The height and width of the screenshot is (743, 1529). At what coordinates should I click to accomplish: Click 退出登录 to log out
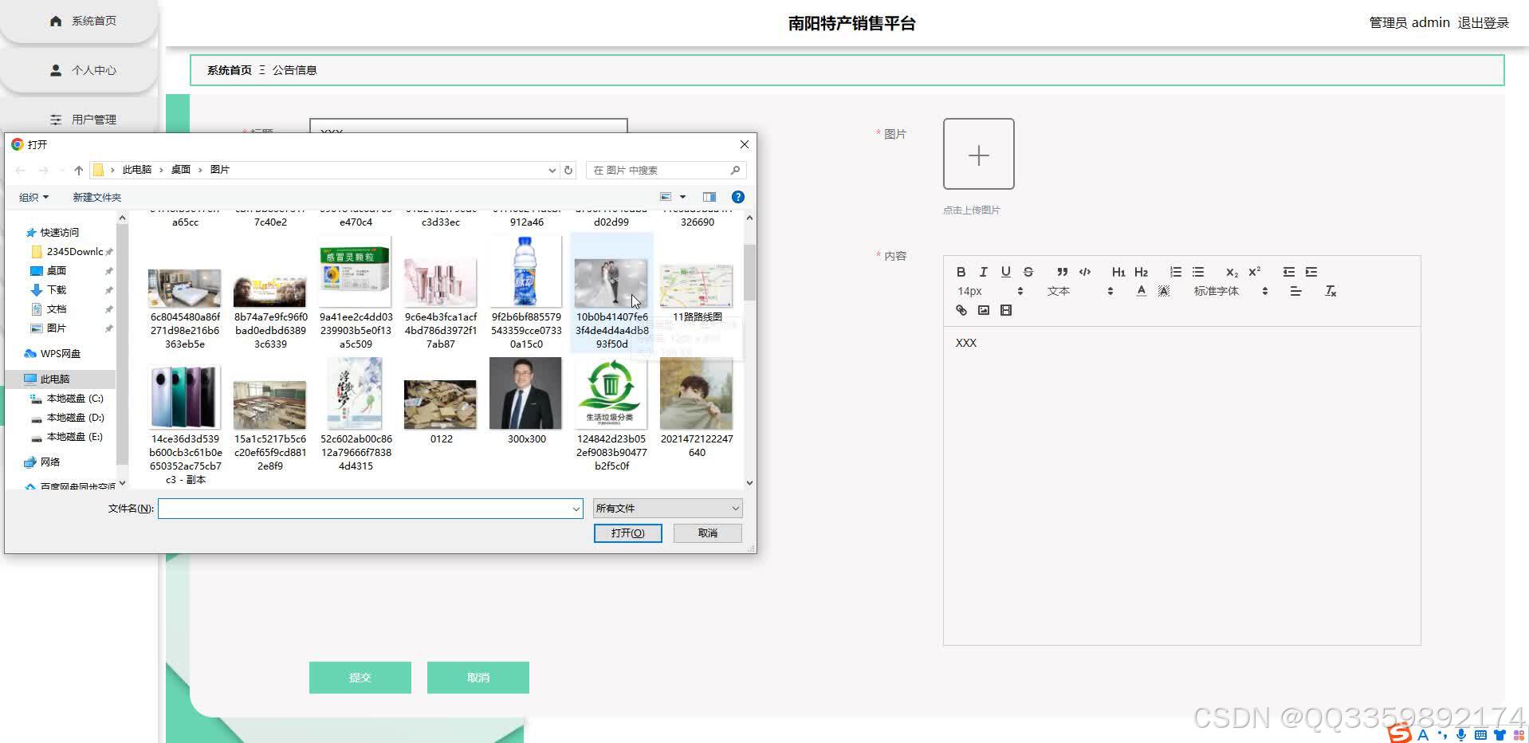[x=1483, y=22]
